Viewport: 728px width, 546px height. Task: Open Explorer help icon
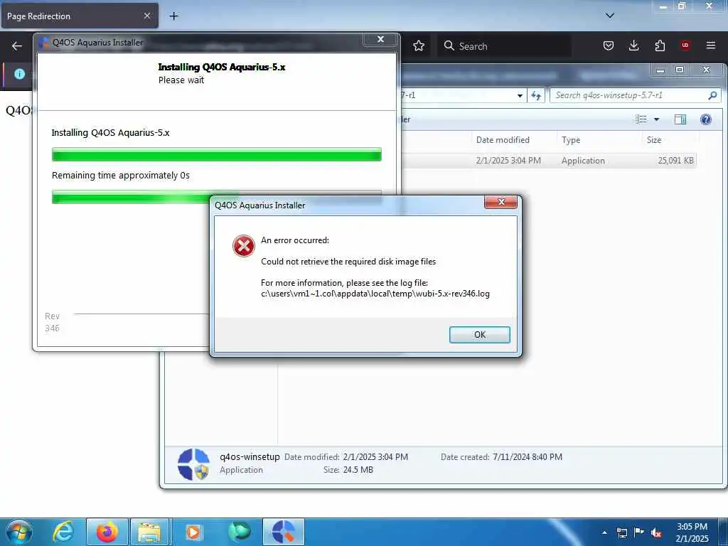(x=706, y=119)
